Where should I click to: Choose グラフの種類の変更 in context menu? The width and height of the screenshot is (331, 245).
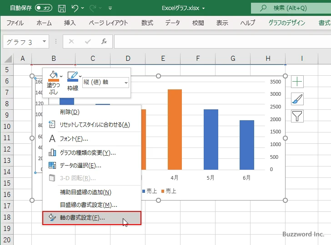click(87, 153)
